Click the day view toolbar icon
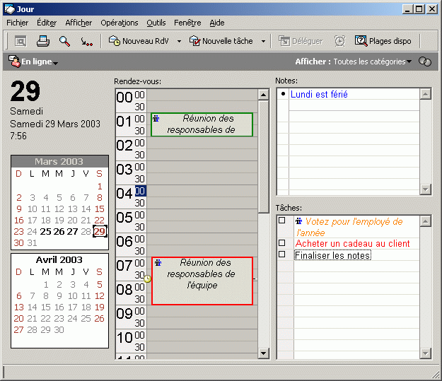Image resolution: width=442 pixels, height=381 pixels. coord(21,41)
